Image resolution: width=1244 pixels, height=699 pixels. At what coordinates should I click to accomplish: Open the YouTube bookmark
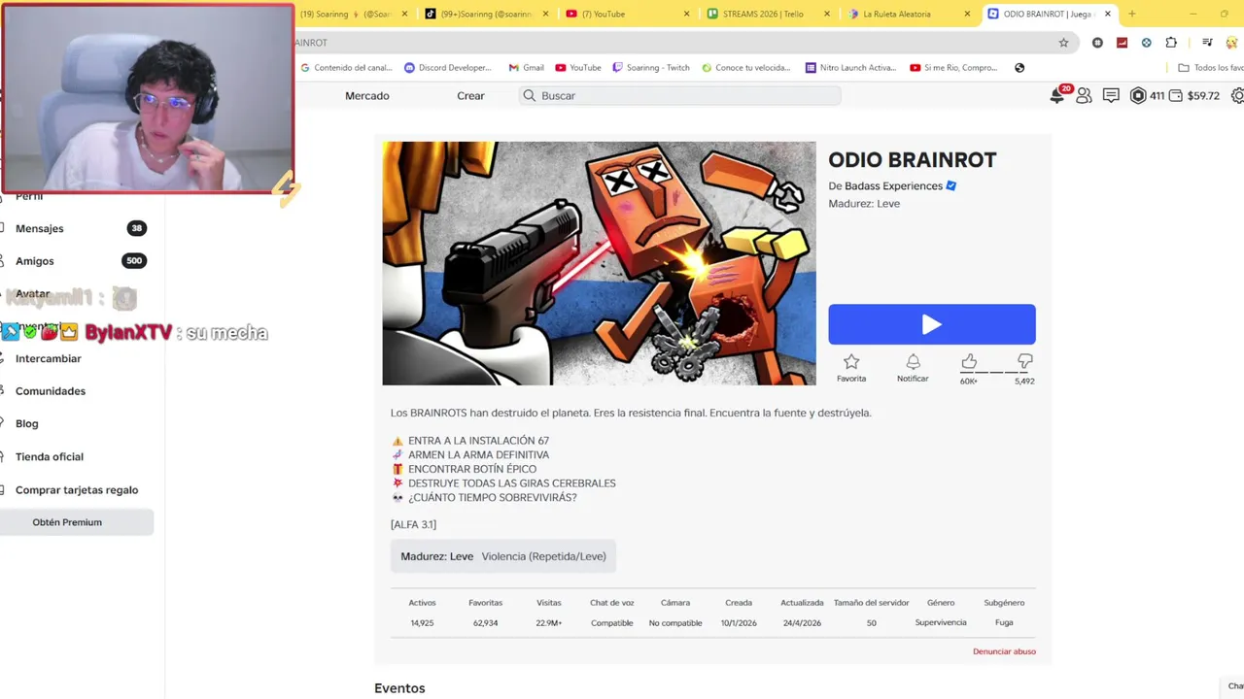click(578, 68)
